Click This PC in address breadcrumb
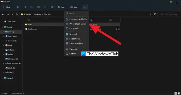This screenshot has height=95, width=181. [28, 14]
